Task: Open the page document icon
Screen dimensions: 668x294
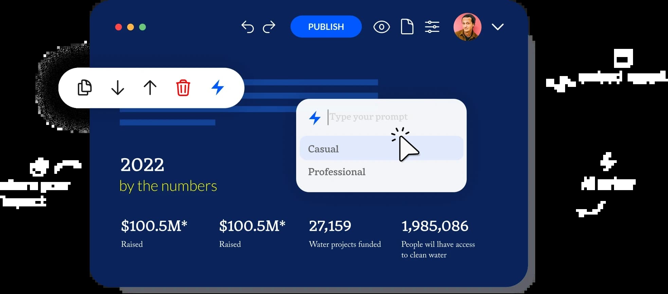Action: tap(407, 27)
